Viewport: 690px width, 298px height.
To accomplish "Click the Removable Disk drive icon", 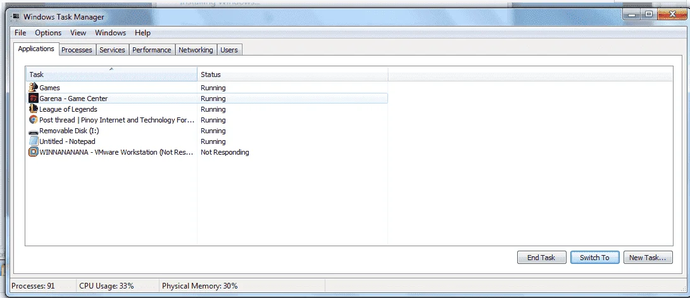I will tap(34, 131).
